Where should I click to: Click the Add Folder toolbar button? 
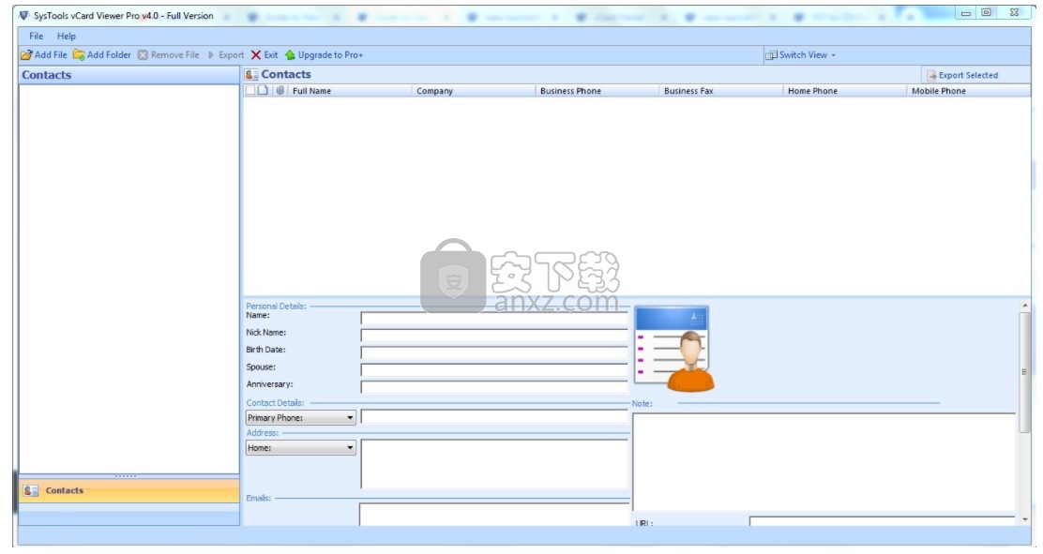click(102, 55)
